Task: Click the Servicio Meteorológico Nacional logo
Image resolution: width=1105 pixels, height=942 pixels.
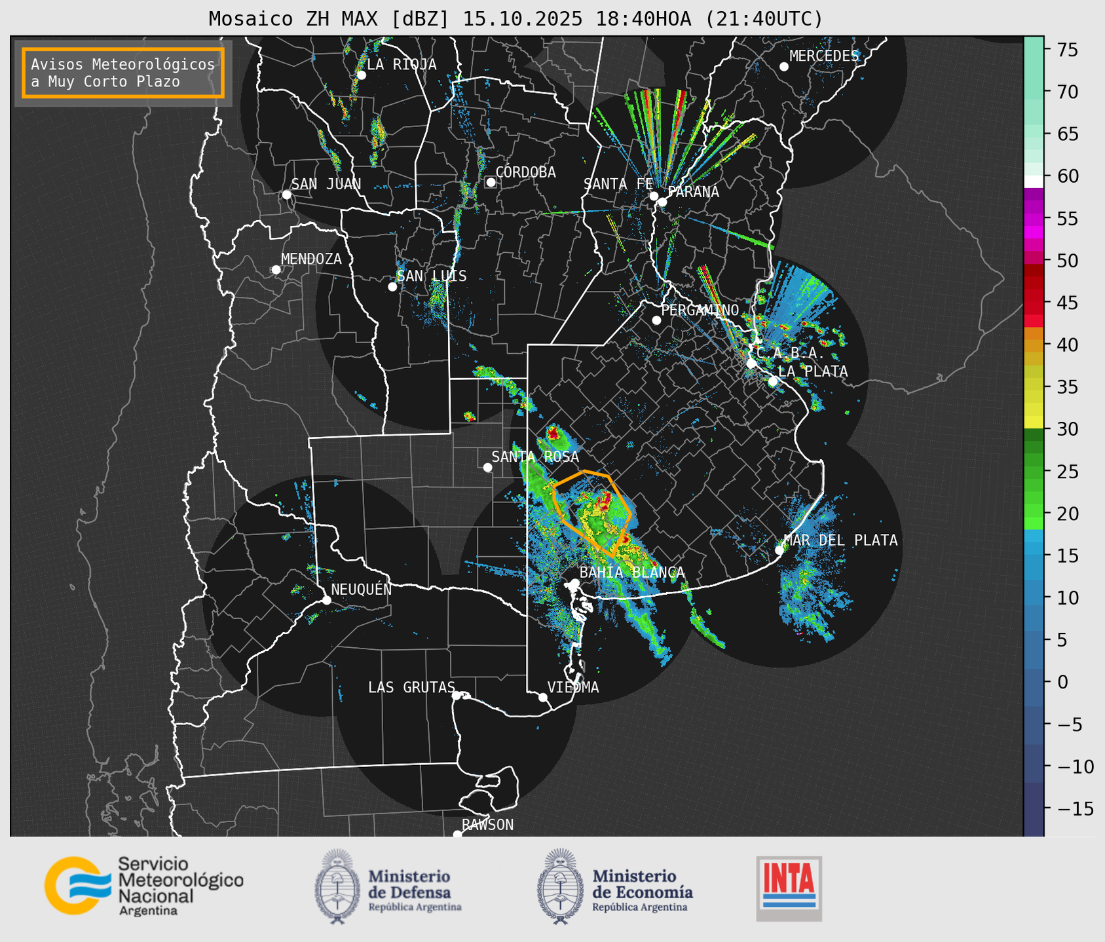Action: 143,886
